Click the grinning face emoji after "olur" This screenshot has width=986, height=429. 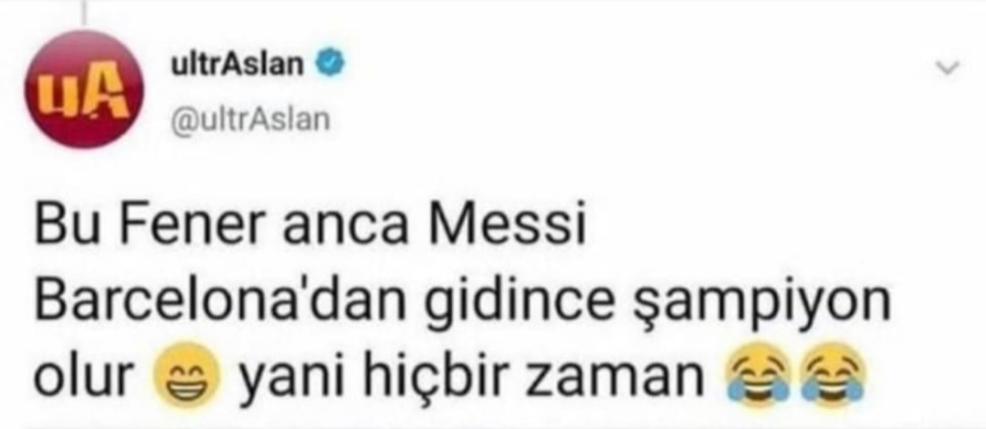point(186,375)
